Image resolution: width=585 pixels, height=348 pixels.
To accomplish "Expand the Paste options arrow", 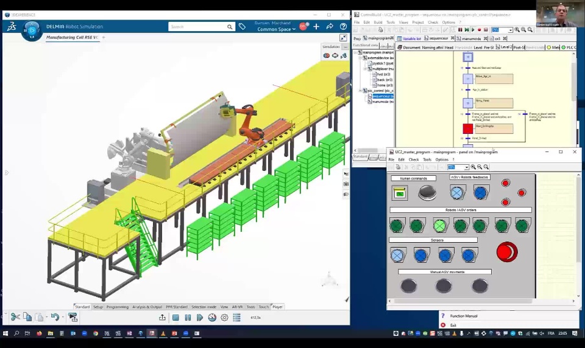I will pyautogui.click(x=47, y=318).
